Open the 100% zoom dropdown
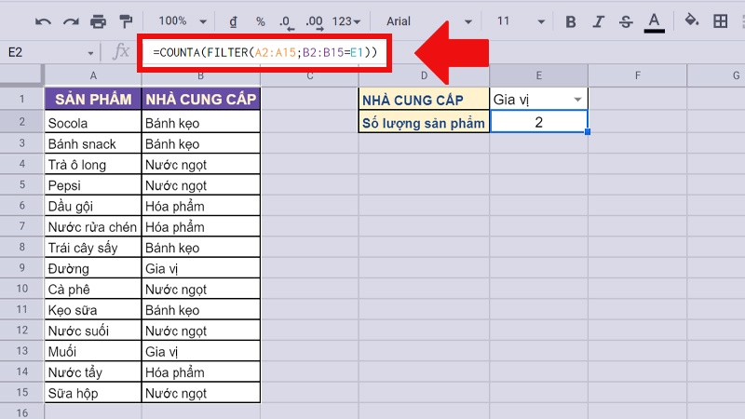 tap(179, 21)
